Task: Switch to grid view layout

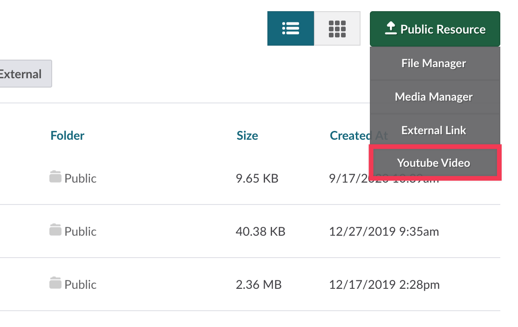Action: pos(337,28)
